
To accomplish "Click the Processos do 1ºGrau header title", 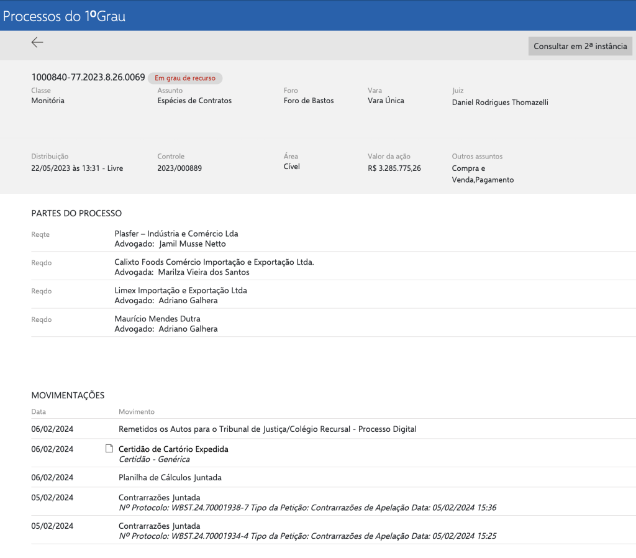I will [x=65, y=16].
